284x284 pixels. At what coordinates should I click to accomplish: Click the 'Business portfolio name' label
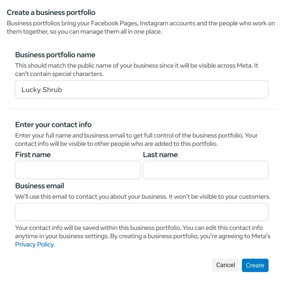pos(55,55)
